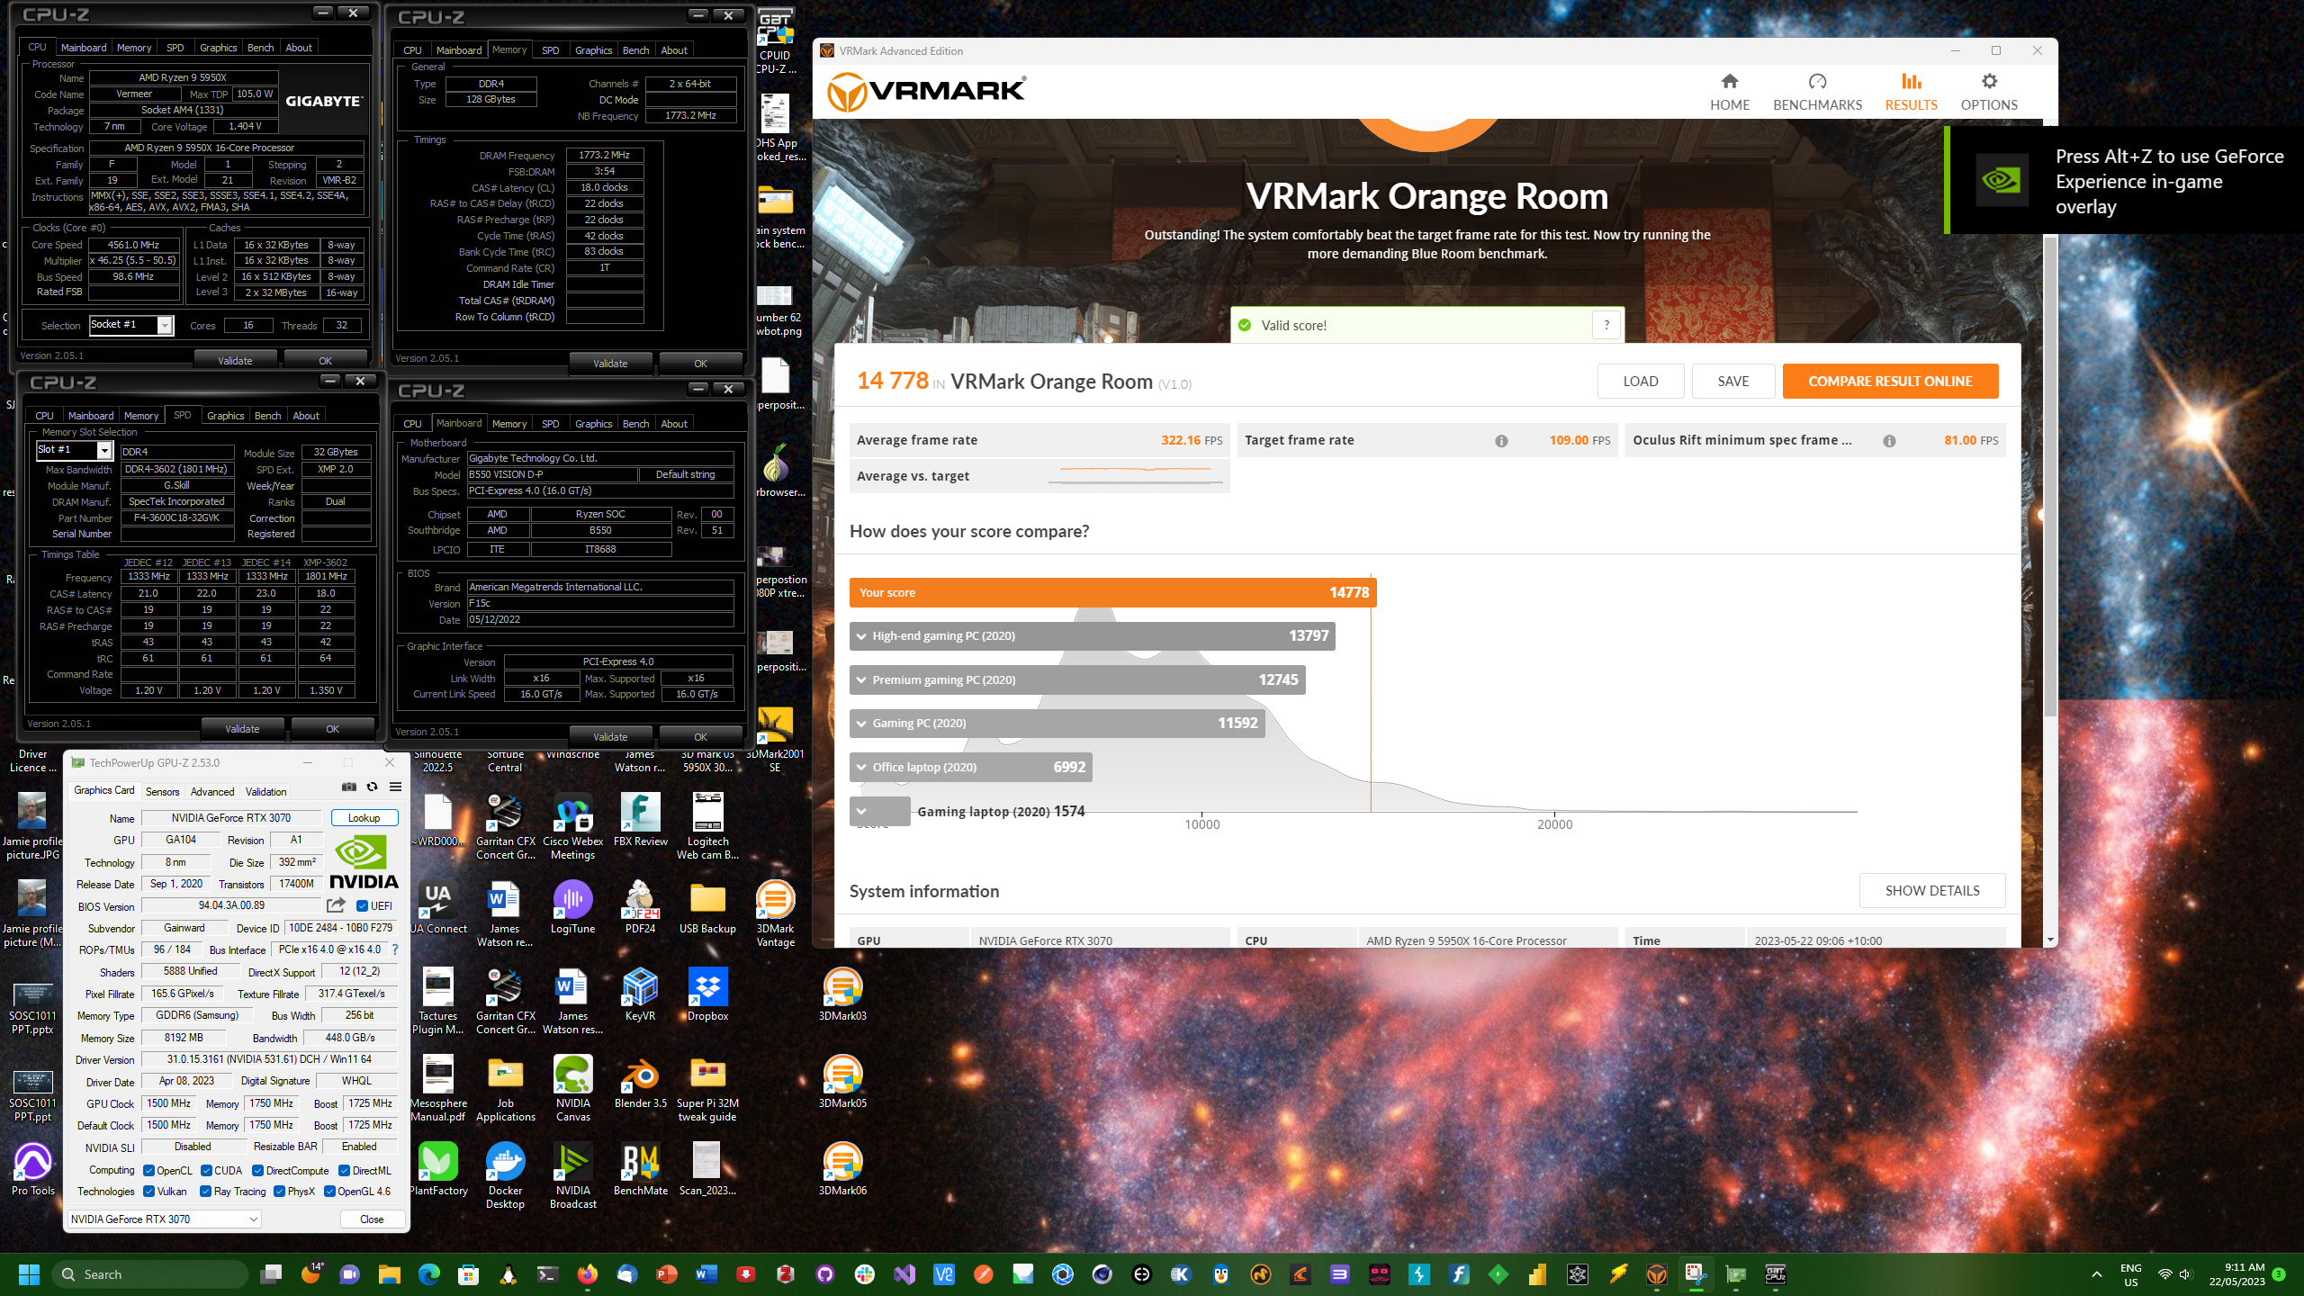Open the 3DMark Vantage desktop icon
Screen dimensions: 2304x1296
[x=775, y=913]
